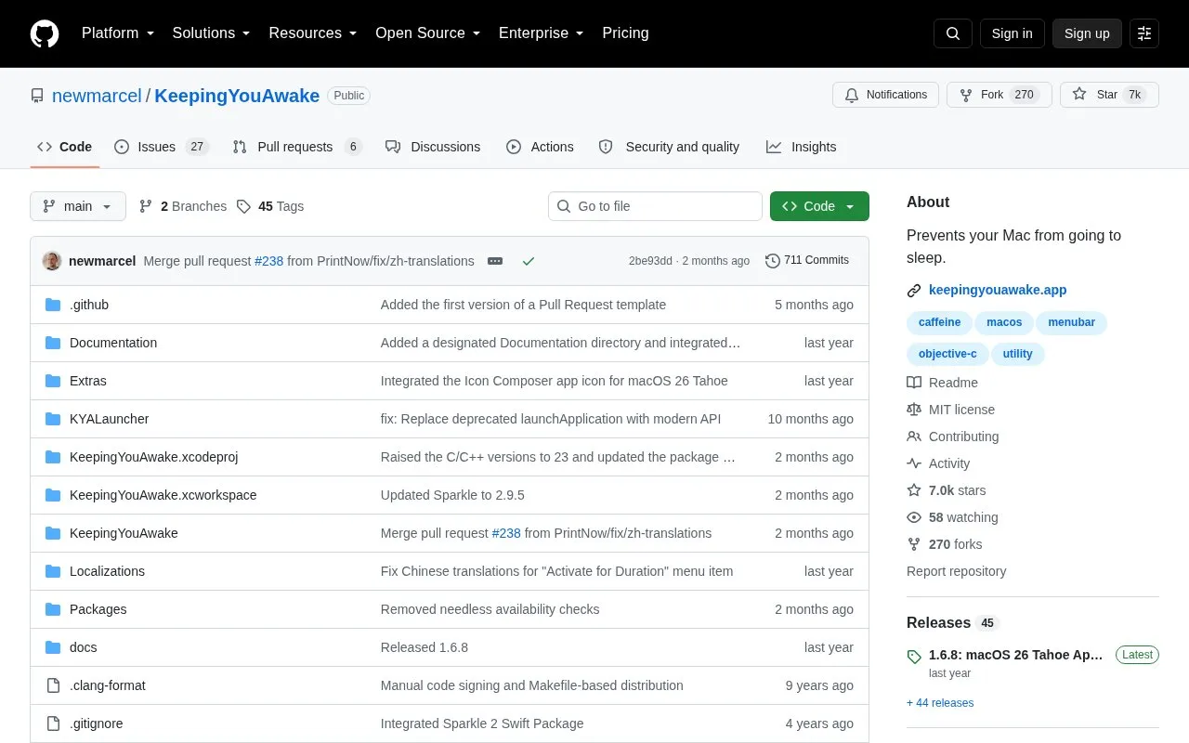The width and height of the screenshot is (1189, 743).
Task: Select the caffeine topic tag
Action: click(939, 322)
